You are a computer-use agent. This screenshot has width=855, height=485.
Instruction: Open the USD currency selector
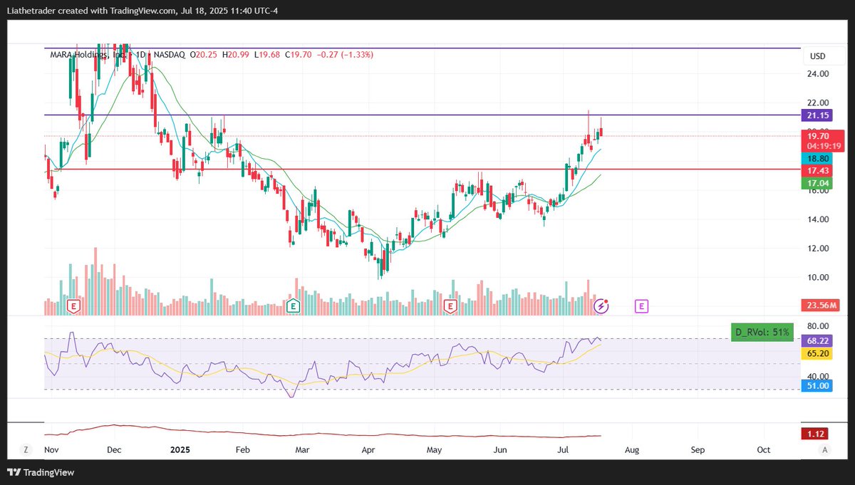point(817,56)
